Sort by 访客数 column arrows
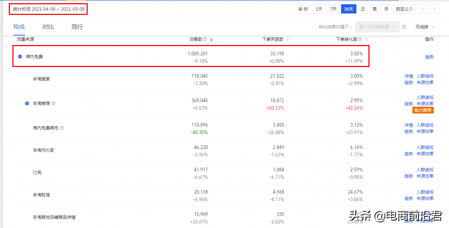The height and width of the screenshot is (228, 449). click(x=211, y=39)
